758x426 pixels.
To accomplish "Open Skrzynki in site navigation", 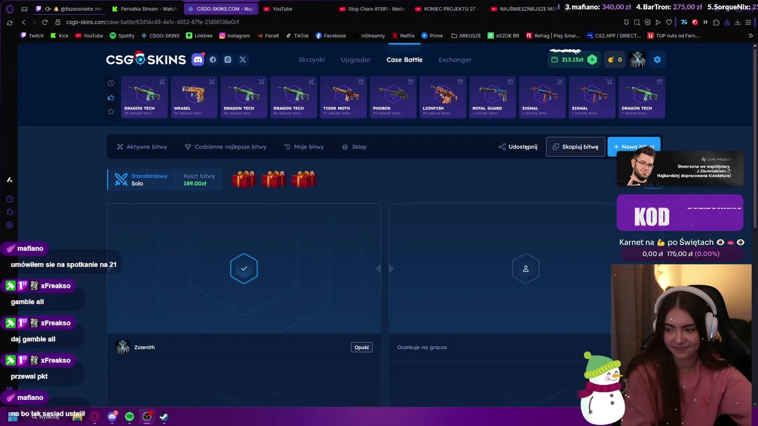I will (x=311, y=60).
